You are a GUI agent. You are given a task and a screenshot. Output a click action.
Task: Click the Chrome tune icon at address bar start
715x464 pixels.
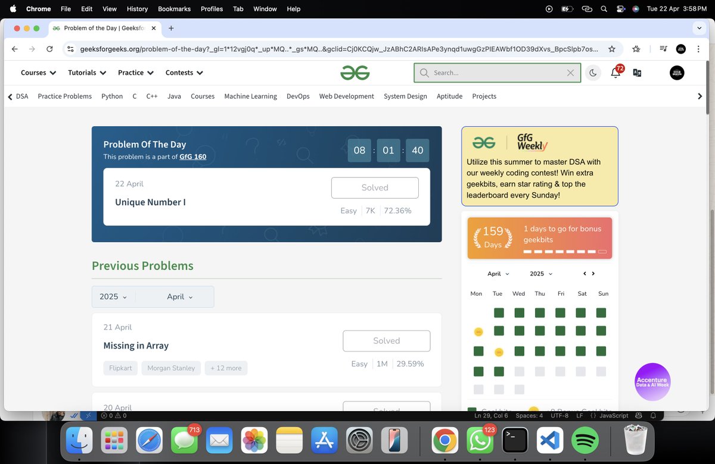click(70, 49)
